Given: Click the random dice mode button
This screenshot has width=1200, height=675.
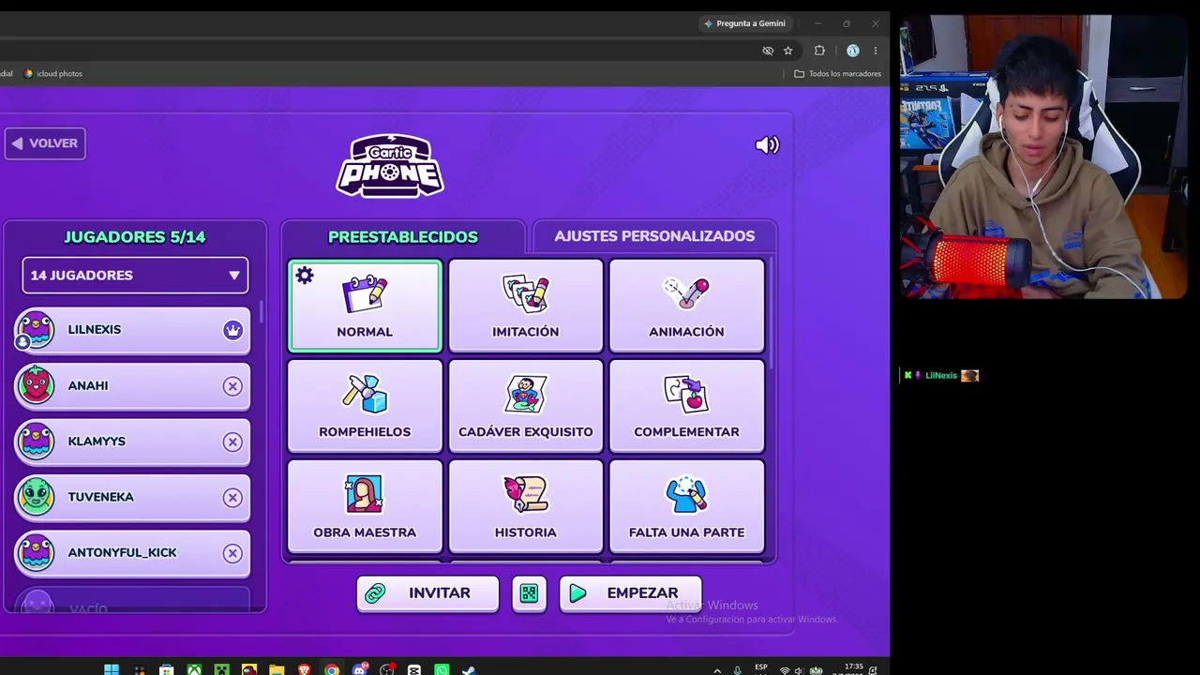Looking at the screenshot, I should click(529, 593).
